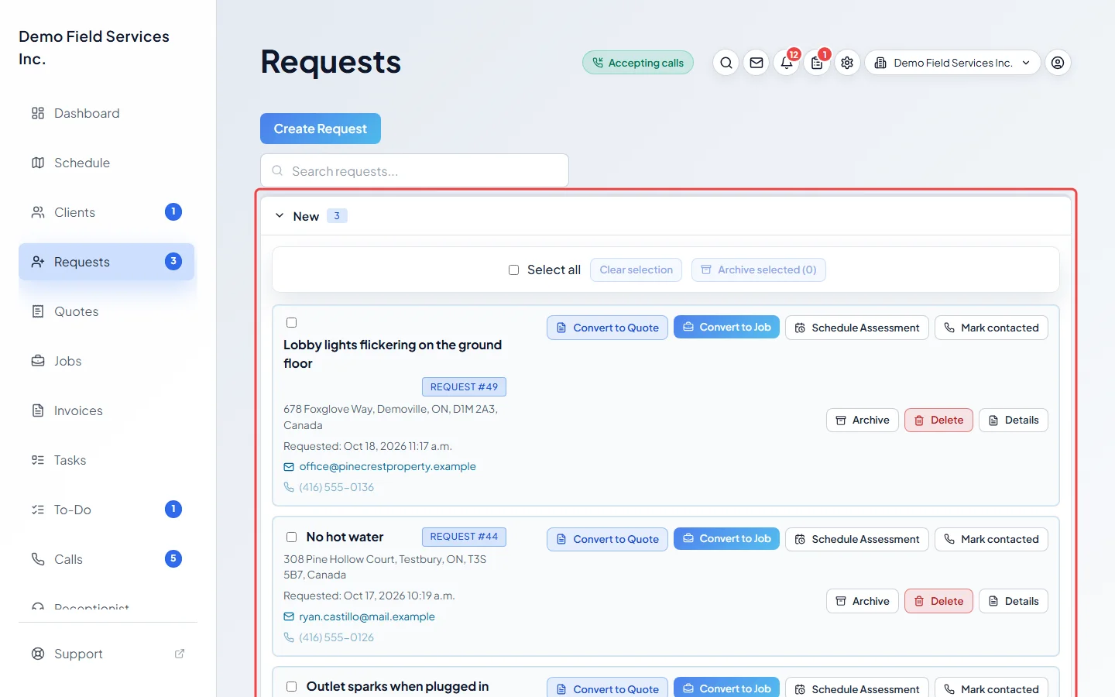Click the Create Request button

pos(321,129)
